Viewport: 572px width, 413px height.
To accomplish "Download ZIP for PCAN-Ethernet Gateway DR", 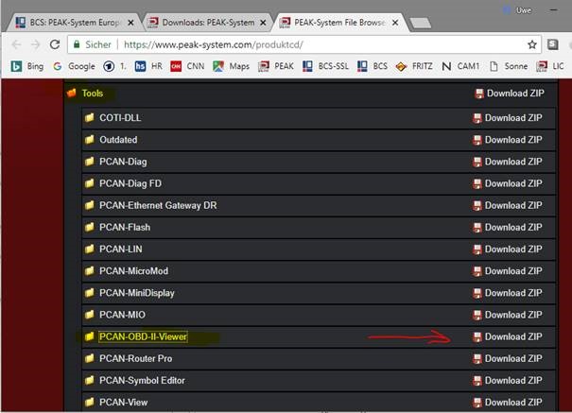I will point(508,206).
